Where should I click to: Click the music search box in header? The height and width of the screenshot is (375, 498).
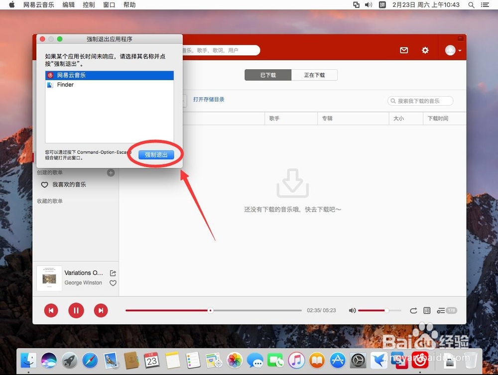click(x=221, y=50)
